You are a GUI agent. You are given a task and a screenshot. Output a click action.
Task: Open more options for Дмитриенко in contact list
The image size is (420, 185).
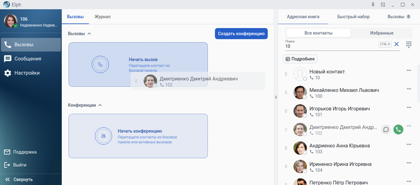tap(409, 126)
